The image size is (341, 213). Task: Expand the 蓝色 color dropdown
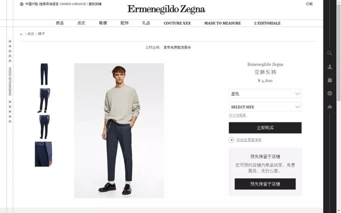pyautogui.click(x=265, y=94)
